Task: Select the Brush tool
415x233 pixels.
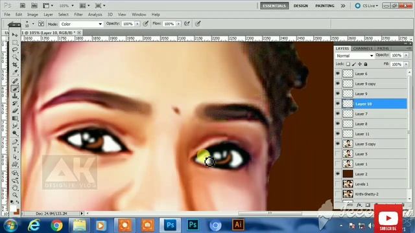Action: tap(15, 89)
